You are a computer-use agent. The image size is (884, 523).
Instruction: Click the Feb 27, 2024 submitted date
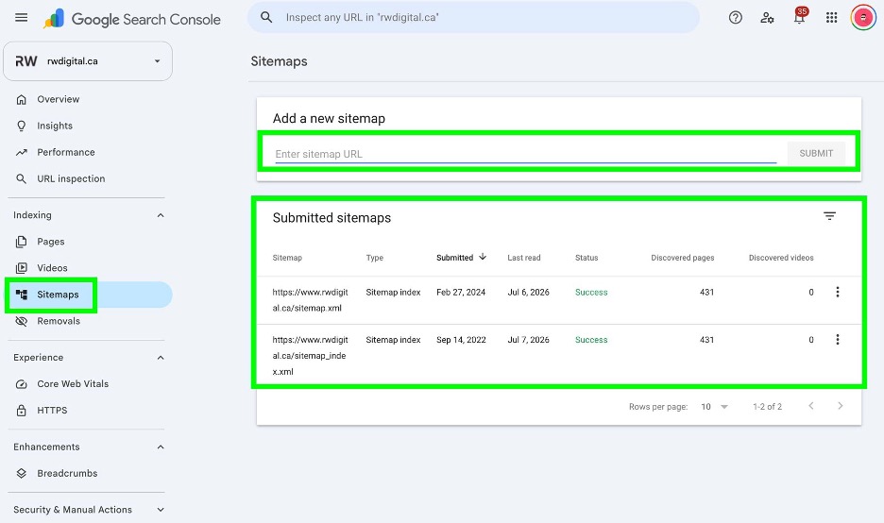click(x=461, y=292)
